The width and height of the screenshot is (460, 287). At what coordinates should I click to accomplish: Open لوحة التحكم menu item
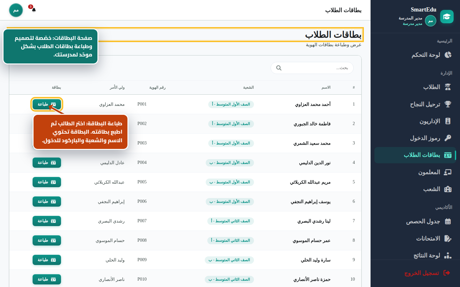[415, 55]
